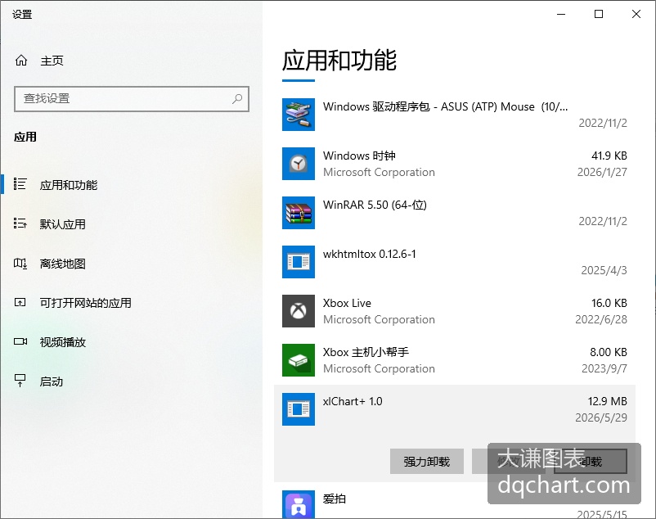The height and width of the screenshot is (519, 656).
Task: Click the 12.9 MB size of xlChart+
Action: 607,401
